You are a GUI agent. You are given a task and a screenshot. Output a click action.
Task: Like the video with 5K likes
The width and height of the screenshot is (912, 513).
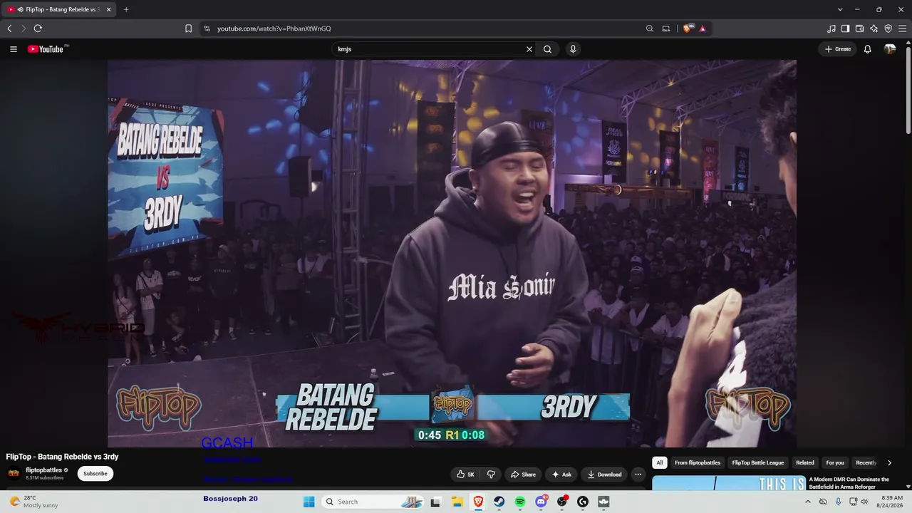(x=465, y=475)
